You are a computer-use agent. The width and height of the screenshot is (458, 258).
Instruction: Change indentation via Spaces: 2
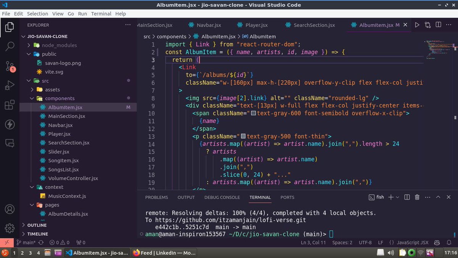[x=342, y=242]
